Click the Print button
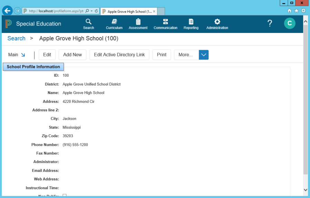Image resolution: width=310 pixels, height=198 pixels. (162, 55)
